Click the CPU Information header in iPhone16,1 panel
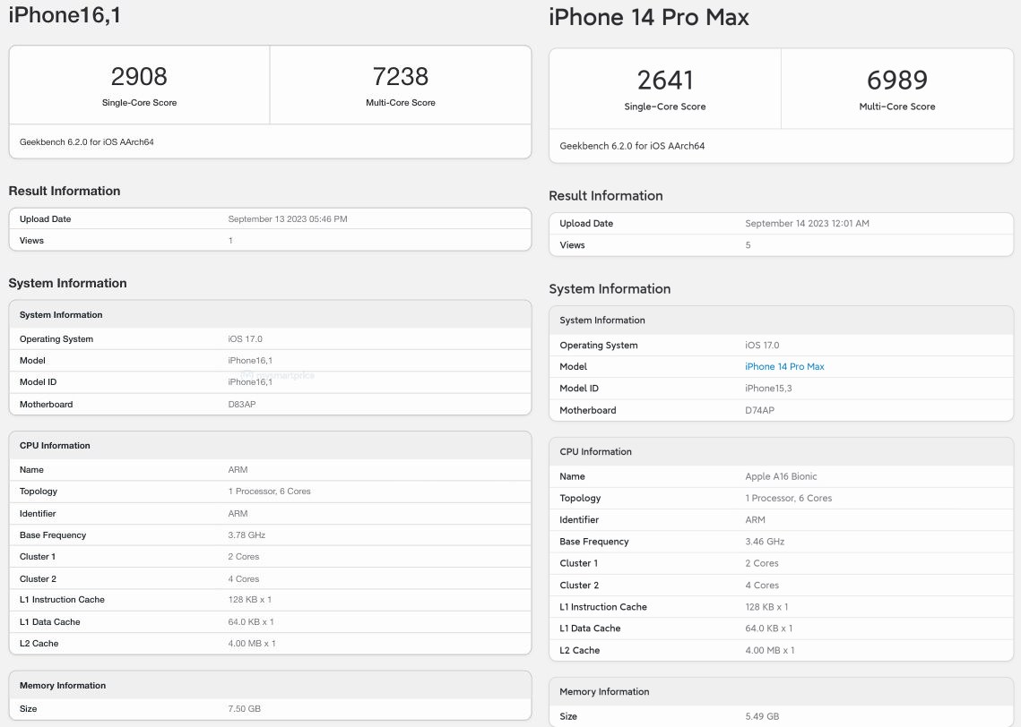This screenshot has height=727, width=1021. click(55, 446)
